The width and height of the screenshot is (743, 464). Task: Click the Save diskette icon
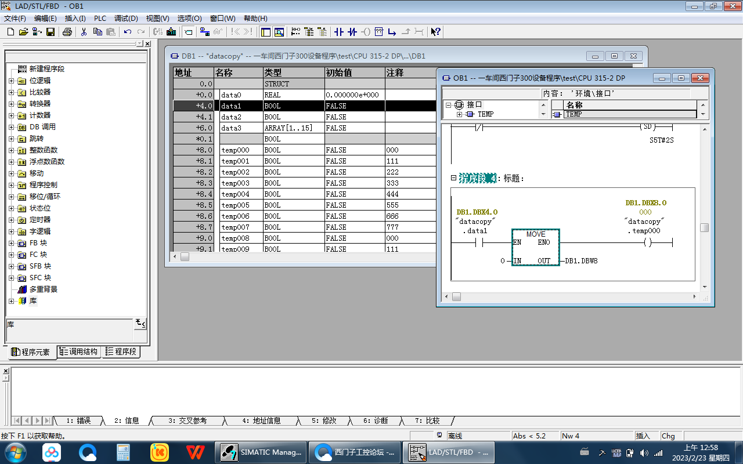pyautogui.click(x=51, y=32)
